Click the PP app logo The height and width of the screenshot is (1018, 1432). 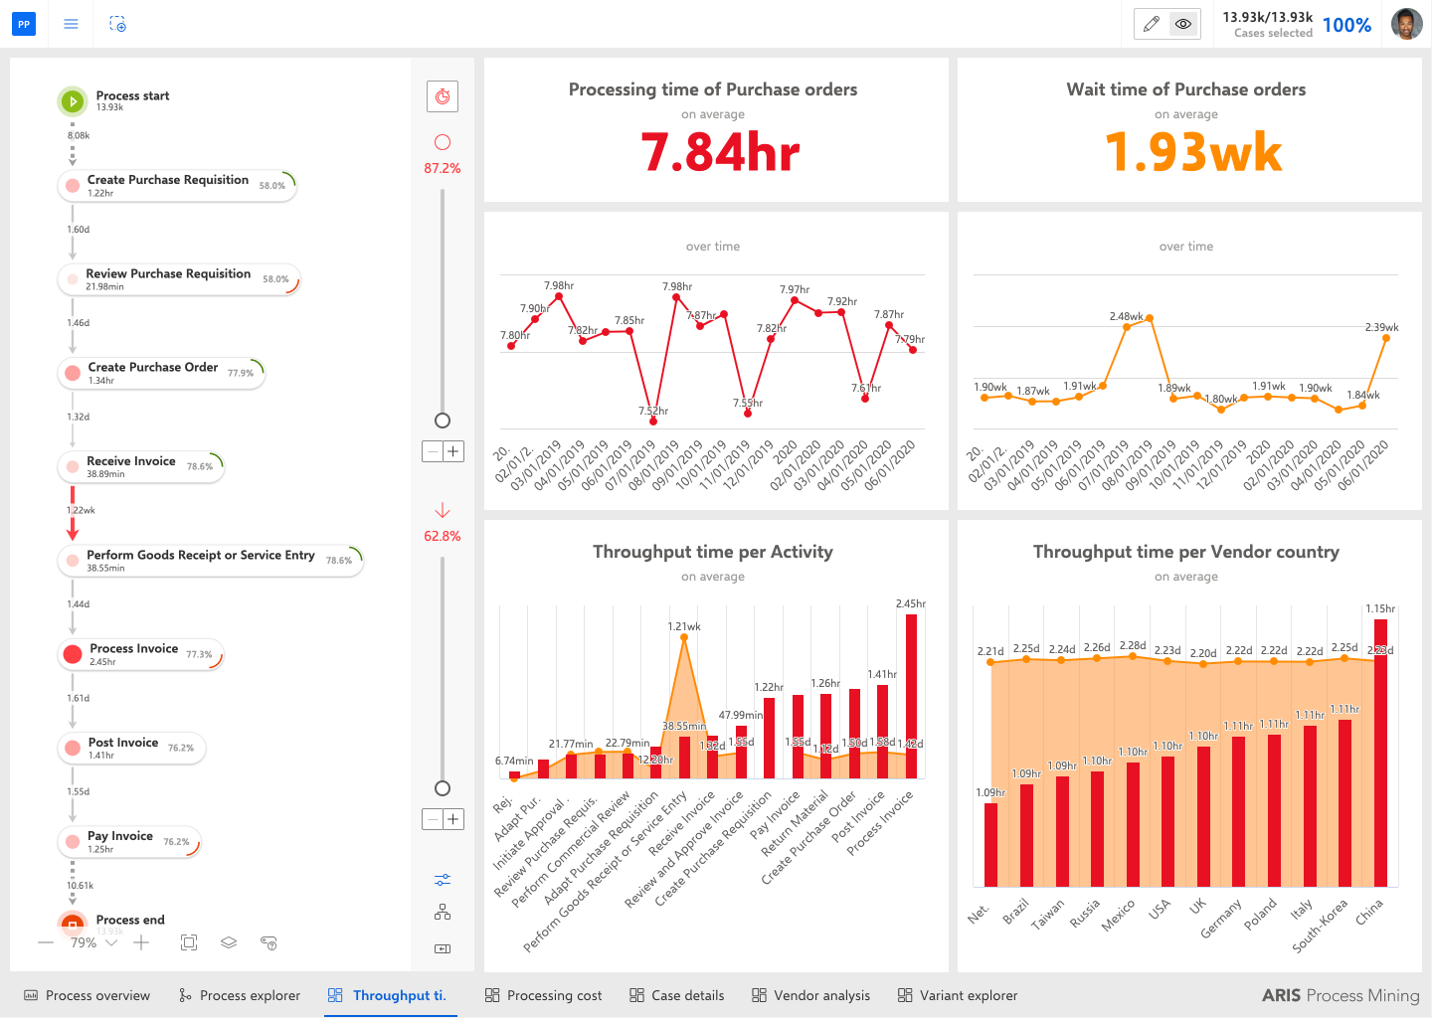24,24
